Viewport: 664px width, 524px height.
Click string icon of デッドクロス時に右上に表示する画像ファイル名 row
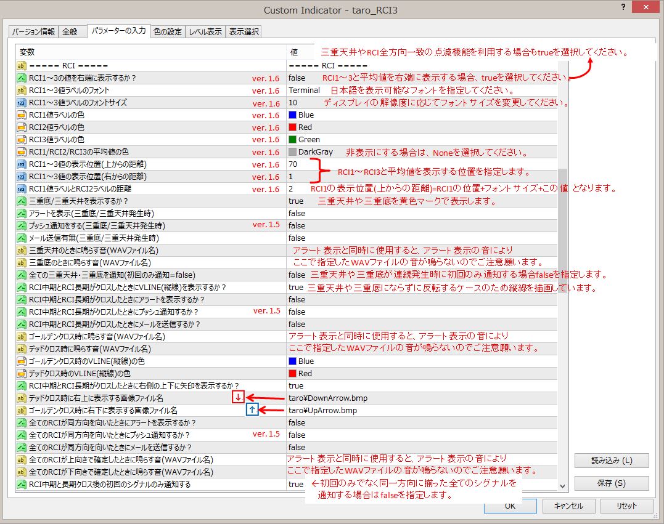pos(21,398)
